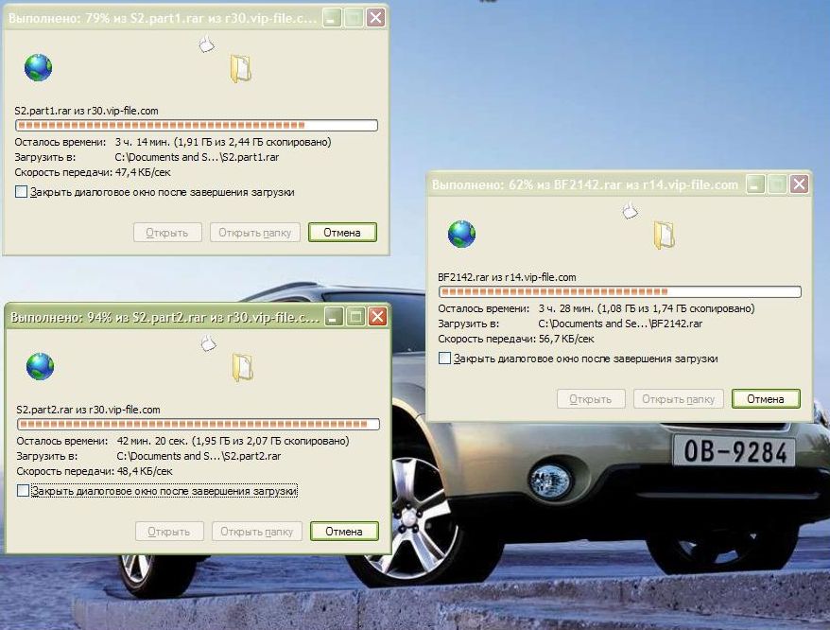Minimize the S2.part2.rar download window
The width and height of the screenshot is (830, 630).
click(x=333, y=318)
